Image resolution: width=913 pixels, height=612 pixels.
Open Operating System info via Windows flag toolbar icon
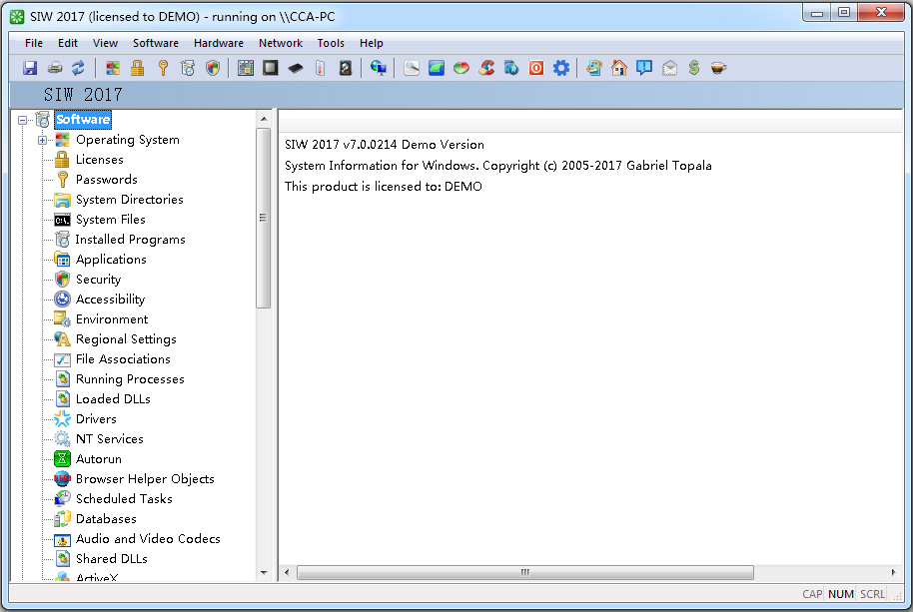113,68
